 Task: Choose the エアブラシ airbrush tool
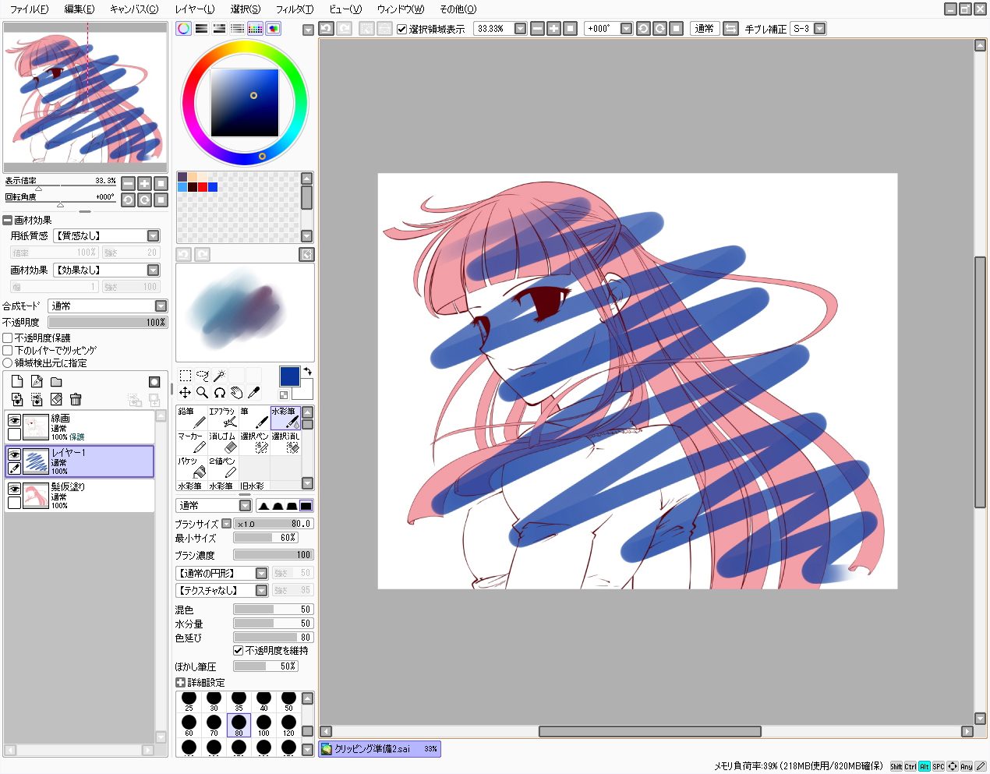223,418
